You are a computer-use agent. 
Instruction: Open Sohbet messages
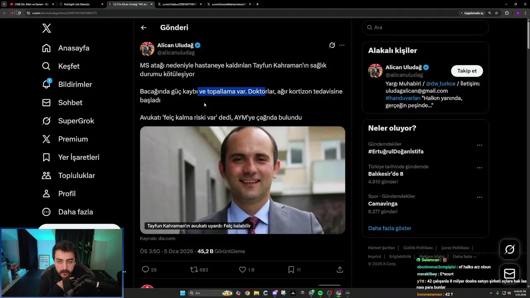point(62,103)
